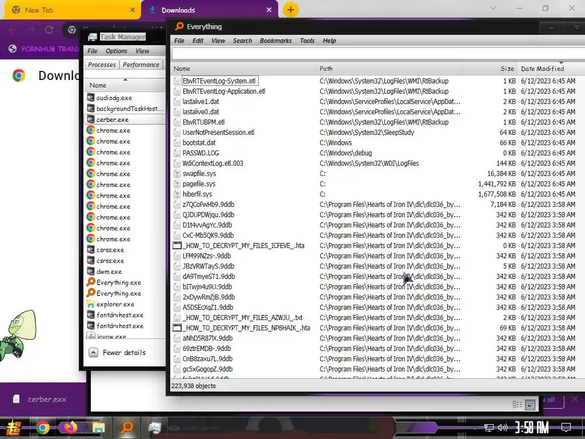Select the gc5xGogopZ.9ddb file
The height and width of the screenshot is (439, 585).
tap(207, 369)
